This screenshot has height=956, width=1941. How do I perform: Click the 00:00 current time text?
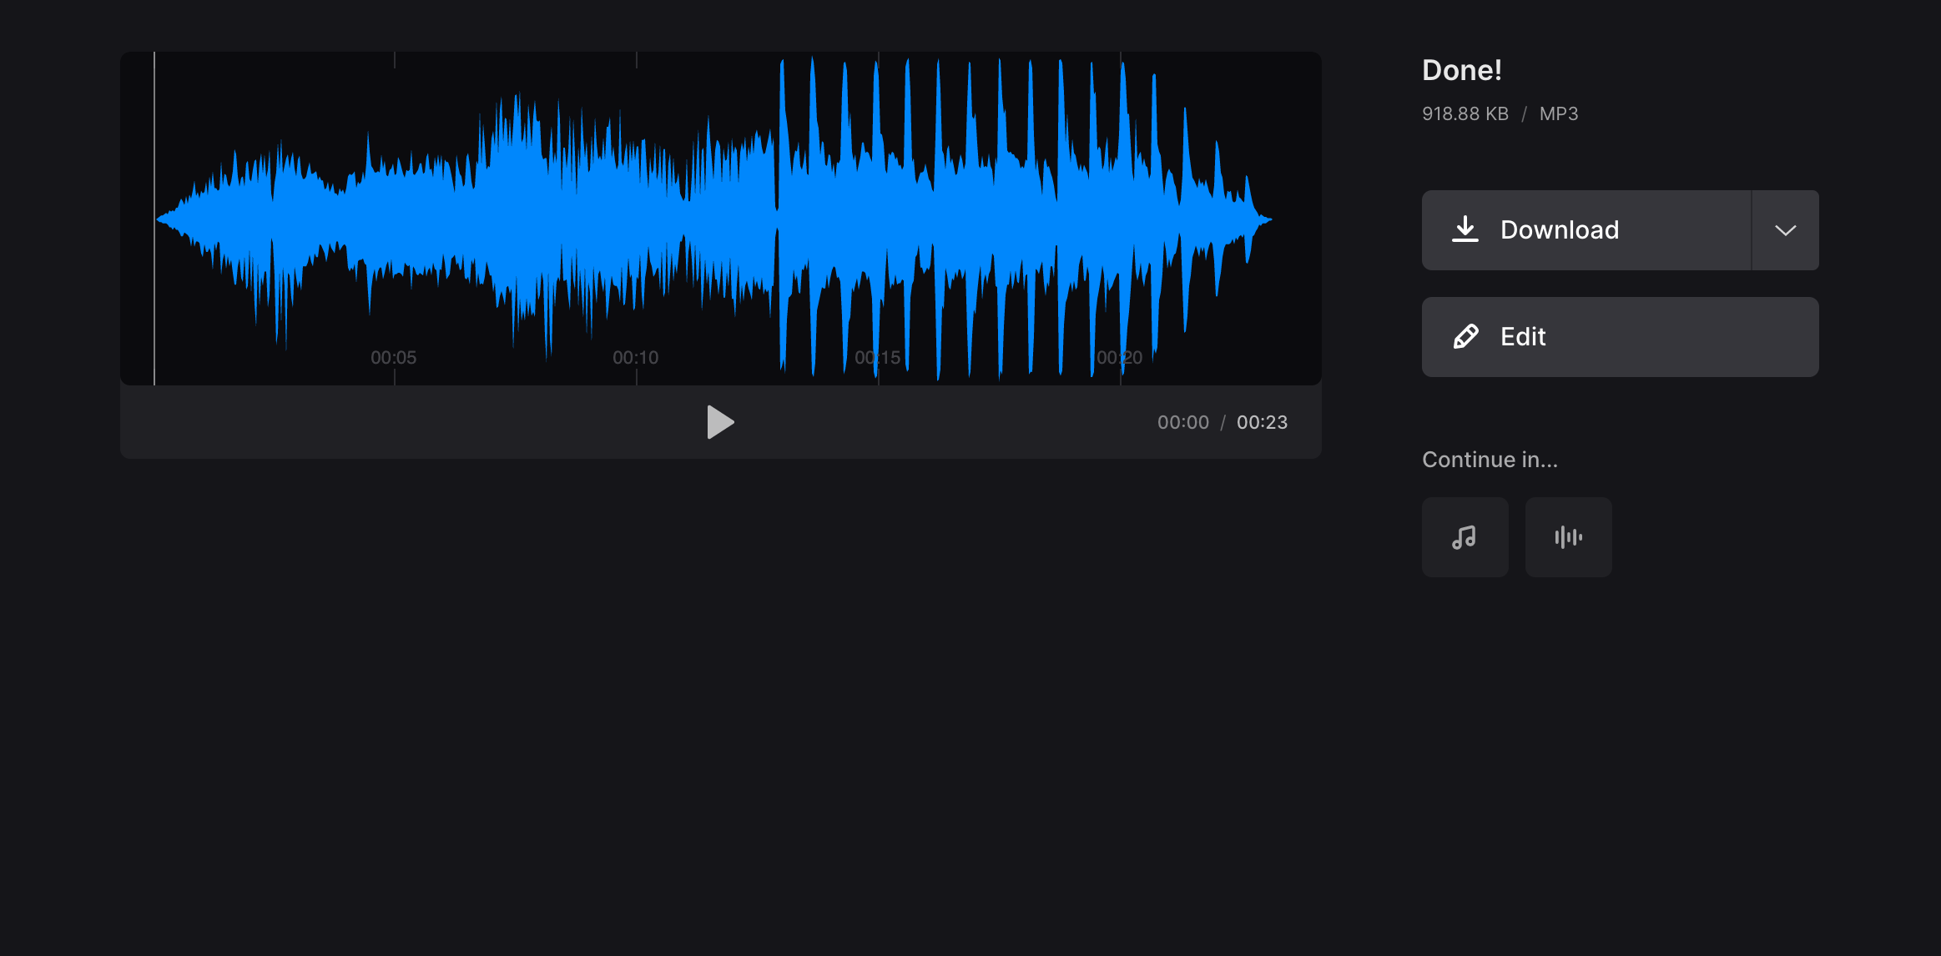[1182, 422]
